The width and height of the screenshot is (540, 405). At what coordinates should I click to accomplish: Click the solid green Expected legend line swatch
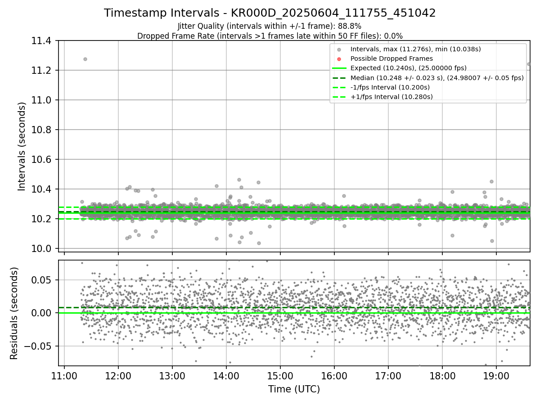click(x=339, y=68)
